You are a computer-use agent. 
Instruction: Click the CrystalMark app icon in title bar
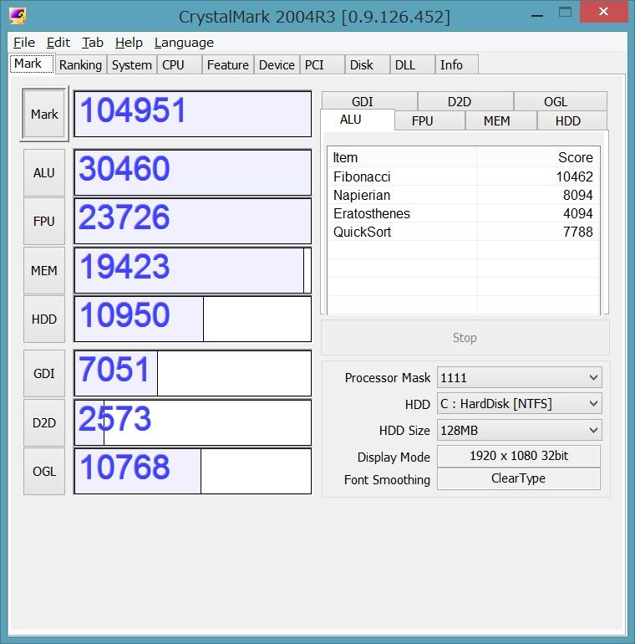(x=18, y=16)
